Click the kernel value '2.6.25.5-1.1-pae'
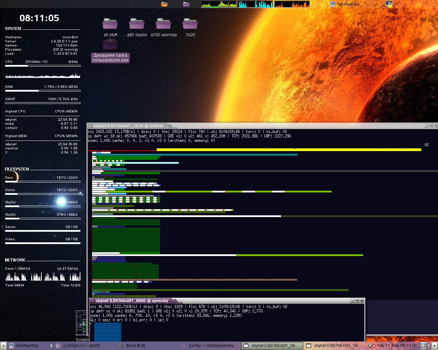The width and height of the screenshot is (438, 350). [x=64, y=41]
